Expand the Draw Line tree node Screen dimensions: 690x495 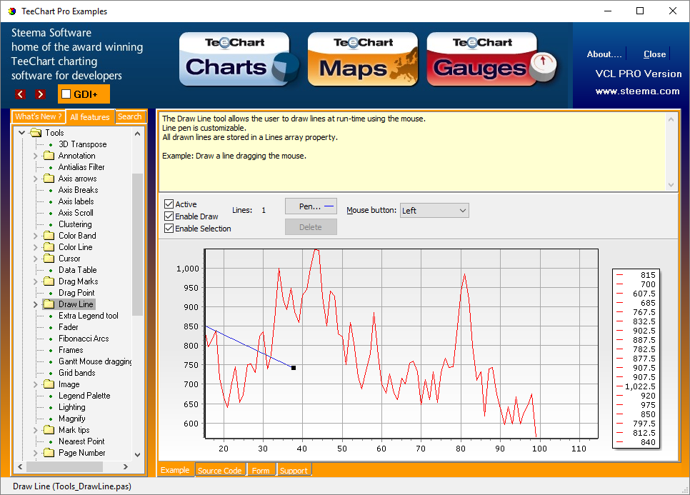pyautogui.click(x=35, y=304)
